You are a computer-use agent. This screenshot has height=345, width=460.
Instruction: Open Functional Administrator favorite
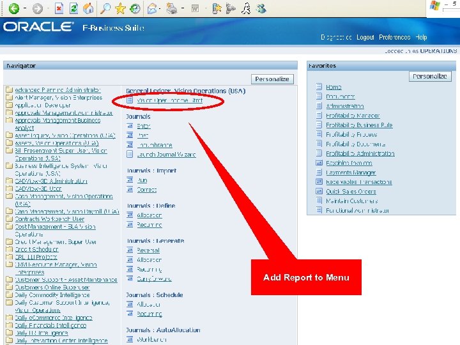[x=357, y=210]
